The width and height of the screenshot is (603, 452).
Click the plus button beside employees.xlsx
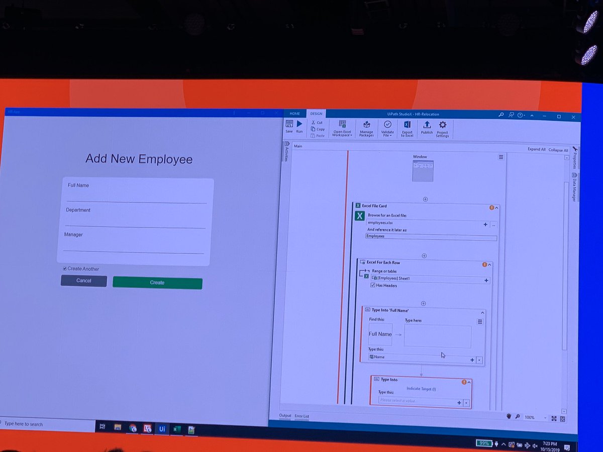click(x=485, y=224)
